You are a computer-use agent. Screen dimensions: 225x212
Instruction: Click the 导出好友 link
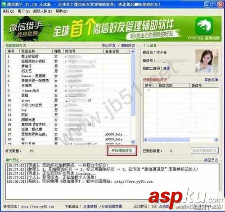click(109, 45)
